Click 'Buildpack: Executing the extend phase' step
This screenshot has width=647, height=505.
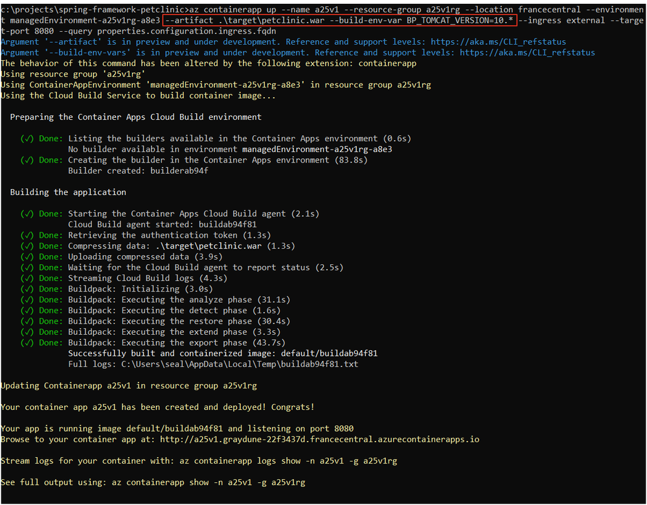[150, 331]
